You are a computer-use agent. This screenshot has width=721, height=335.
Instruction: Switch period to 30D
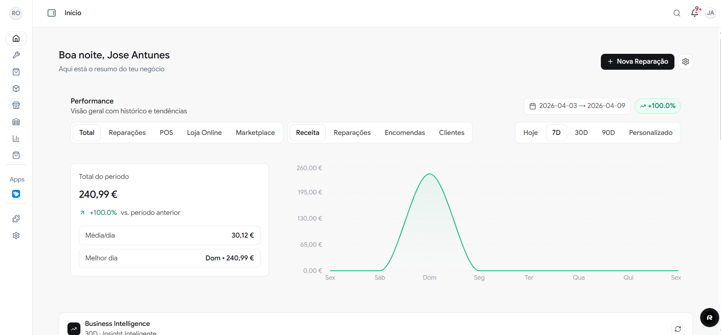(x=581, y=133)
